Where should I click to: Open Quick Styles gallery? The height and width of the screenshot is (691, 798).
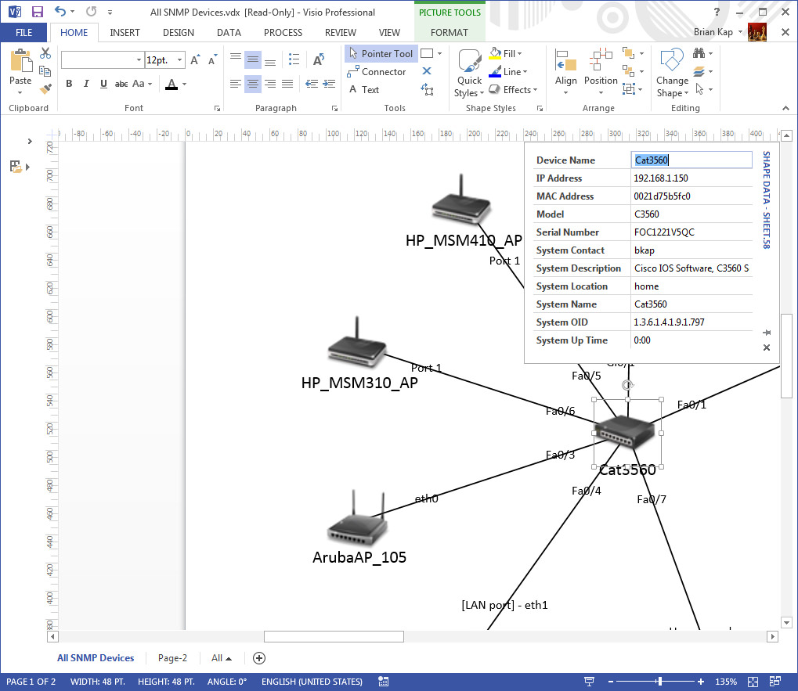469,74
